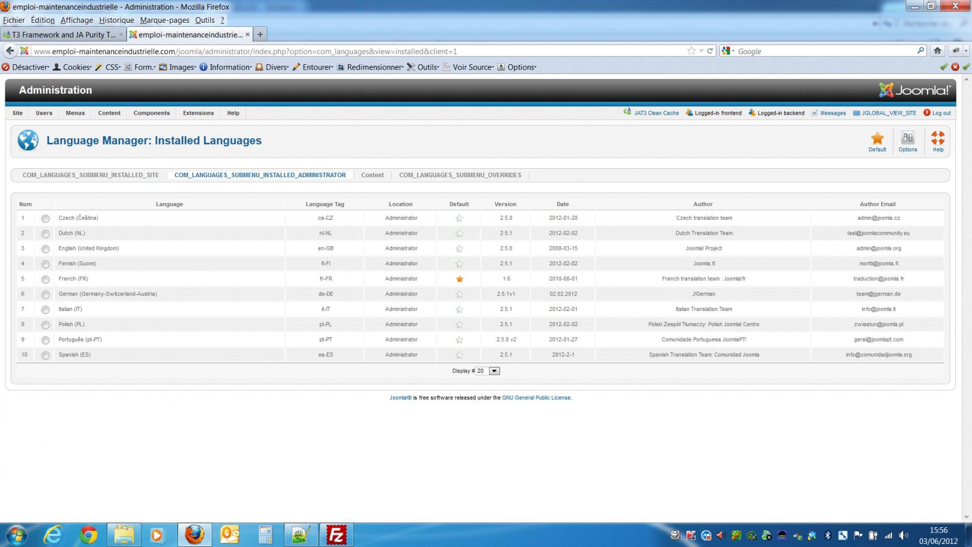
Task: Select the German radio button
Action: coord(46,294)
